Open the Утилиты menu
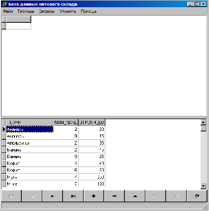Viewport: 209px width, 211px height. (x=68, y=11)
